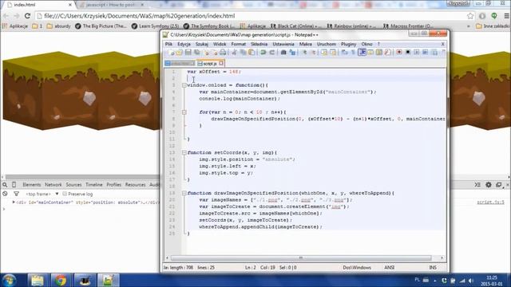511x287 pixels.
Task: Collapse the setCoords function fold
Action: 184,152
